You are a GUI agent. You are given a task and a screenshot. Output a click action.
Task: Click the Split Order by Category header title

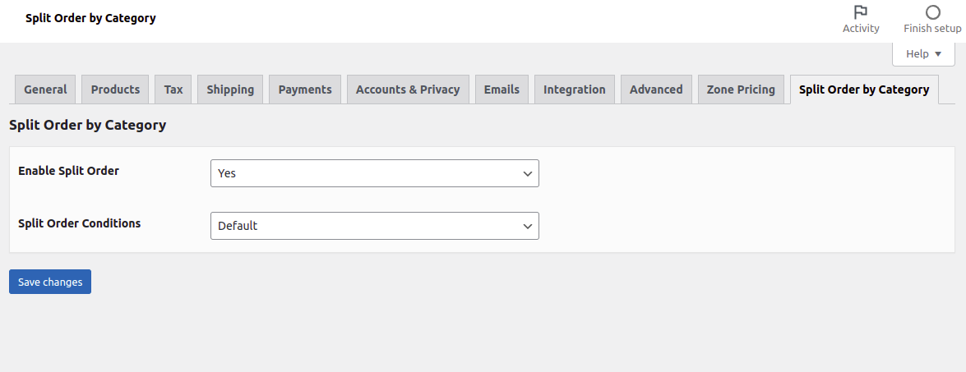click(x=90, y=18)
